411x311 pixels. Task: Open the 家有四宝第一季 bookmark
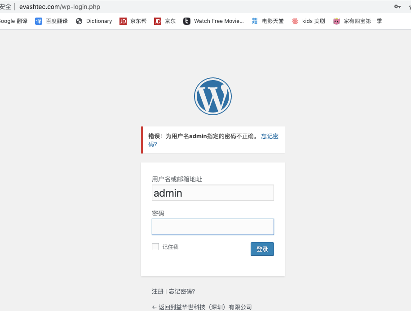(358, 21)
